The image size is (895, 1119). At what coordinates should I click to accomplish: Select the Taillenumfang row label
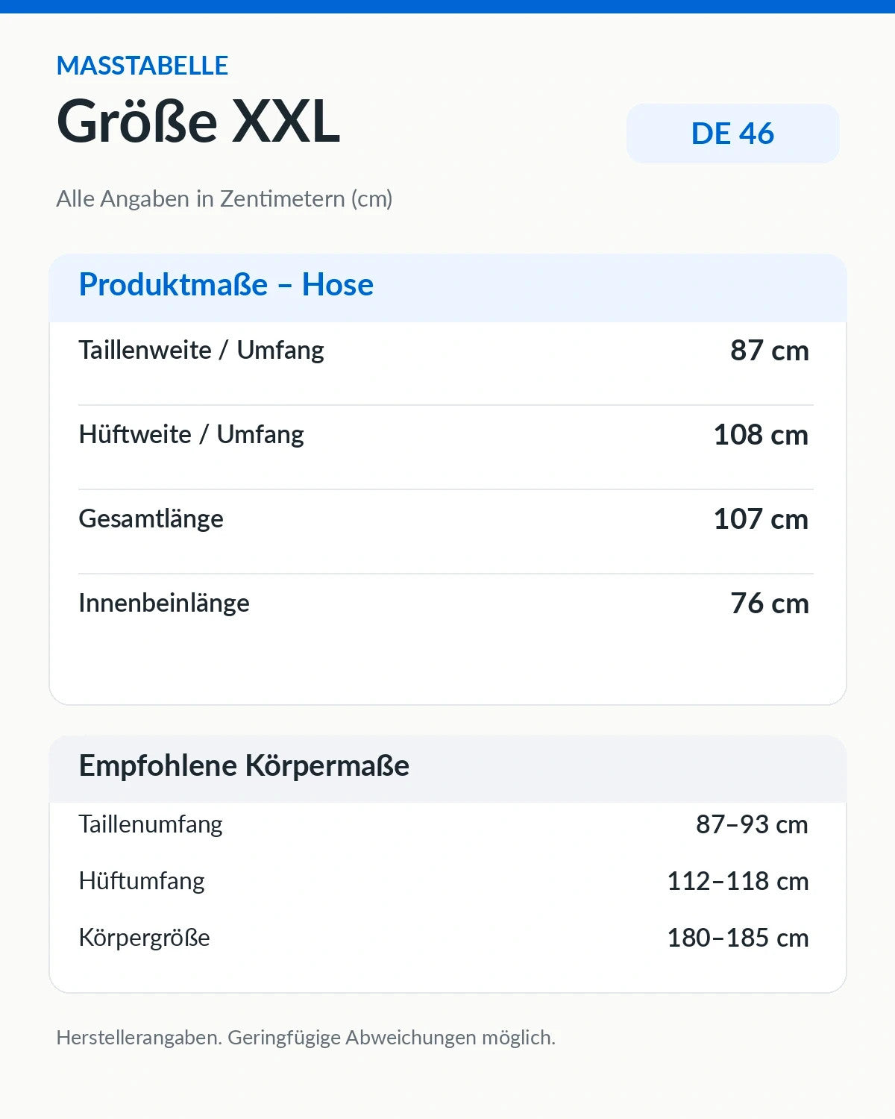(x=151, y=824)
